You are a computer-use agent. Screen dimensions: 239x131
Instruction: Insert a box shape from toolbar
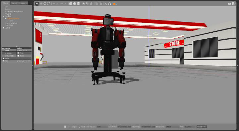point(71,4)
